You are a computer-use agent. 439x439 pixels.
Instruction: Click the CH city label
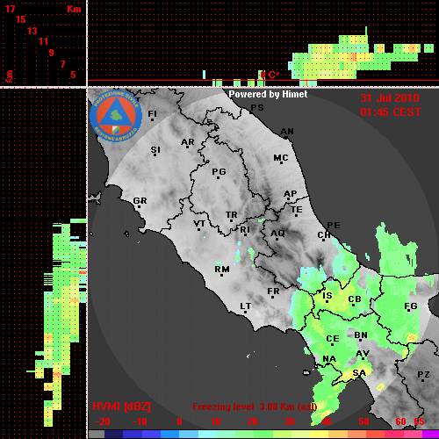(x=324, y=235)
